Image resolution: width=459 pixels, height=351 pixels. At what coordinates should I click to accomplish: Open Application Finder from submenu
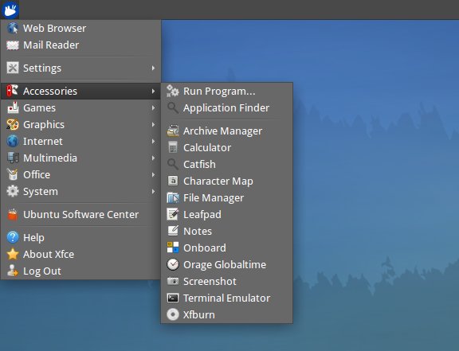coord(226,107)
